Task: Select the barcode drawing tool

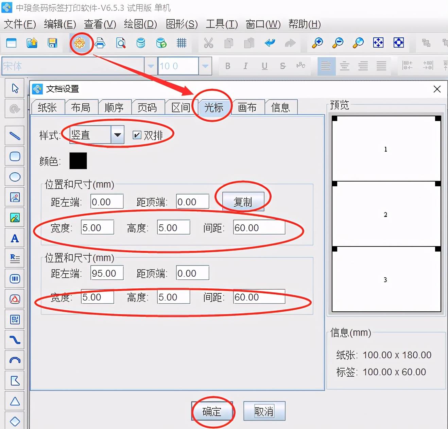Action: click(x=15, y=279)
